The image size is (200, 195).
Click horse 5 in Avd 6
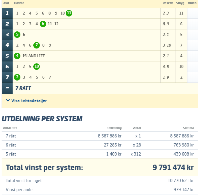tap(30, 67)
